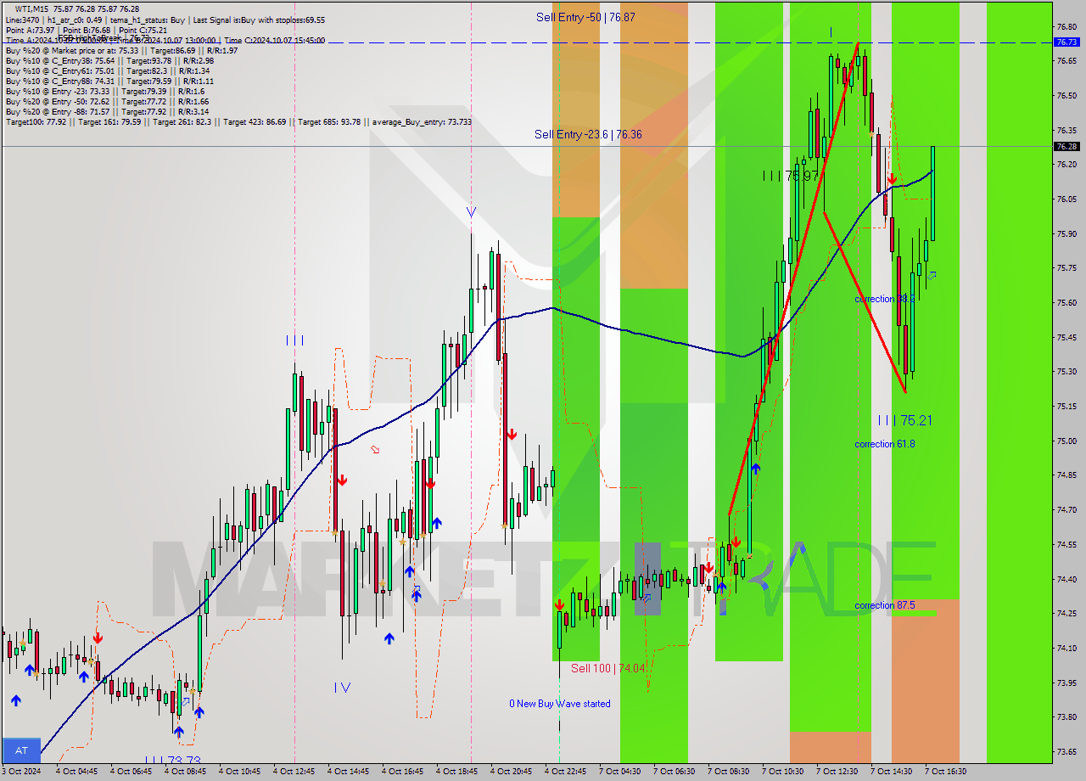Screen dimensions: 1086x781
Task: Click the 76.80 price axis label
Action: tap(1066, 26)
